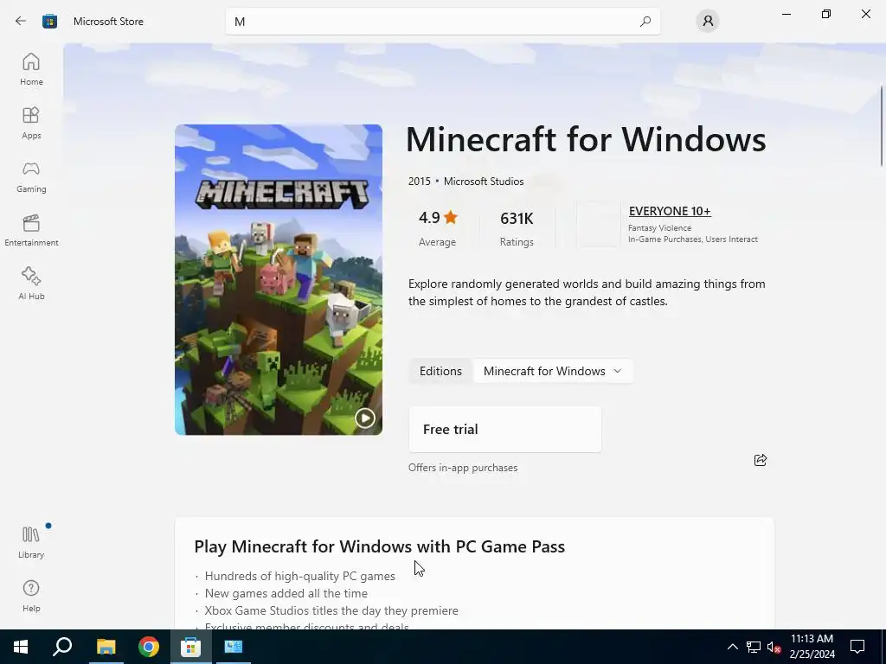Open the notification center icon
The width and height of the screenshot is (886, 664).
857,647
